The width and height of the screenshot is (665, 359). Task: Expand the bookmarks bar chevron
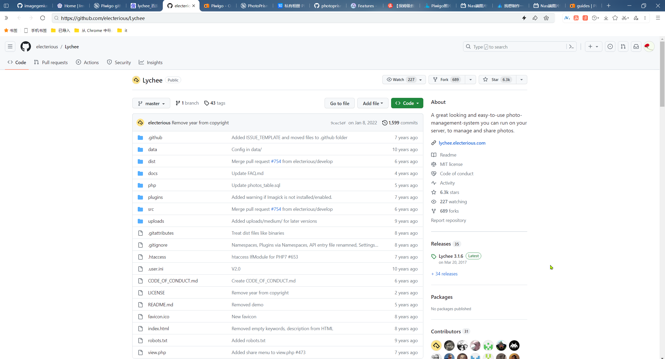6,18
